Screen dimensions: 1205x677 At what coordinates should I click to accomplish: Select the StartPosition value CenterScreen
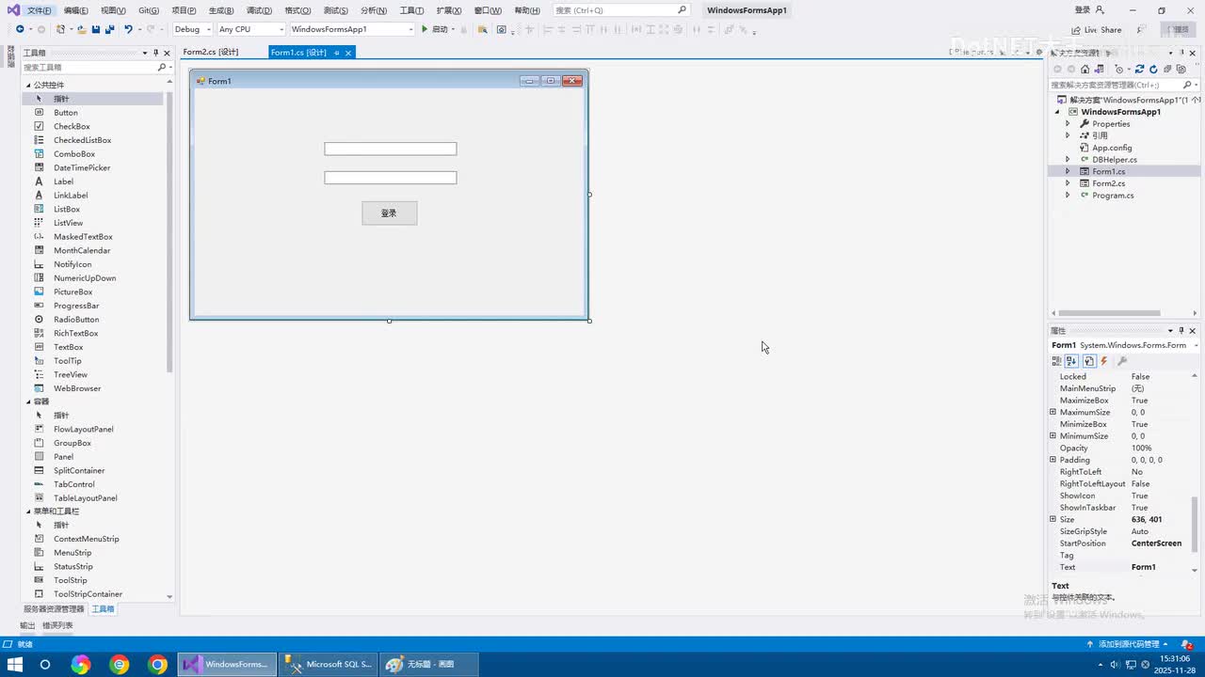1156,543
